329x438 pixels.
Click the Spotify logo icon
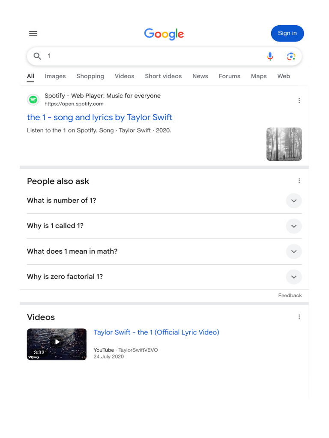33,100
